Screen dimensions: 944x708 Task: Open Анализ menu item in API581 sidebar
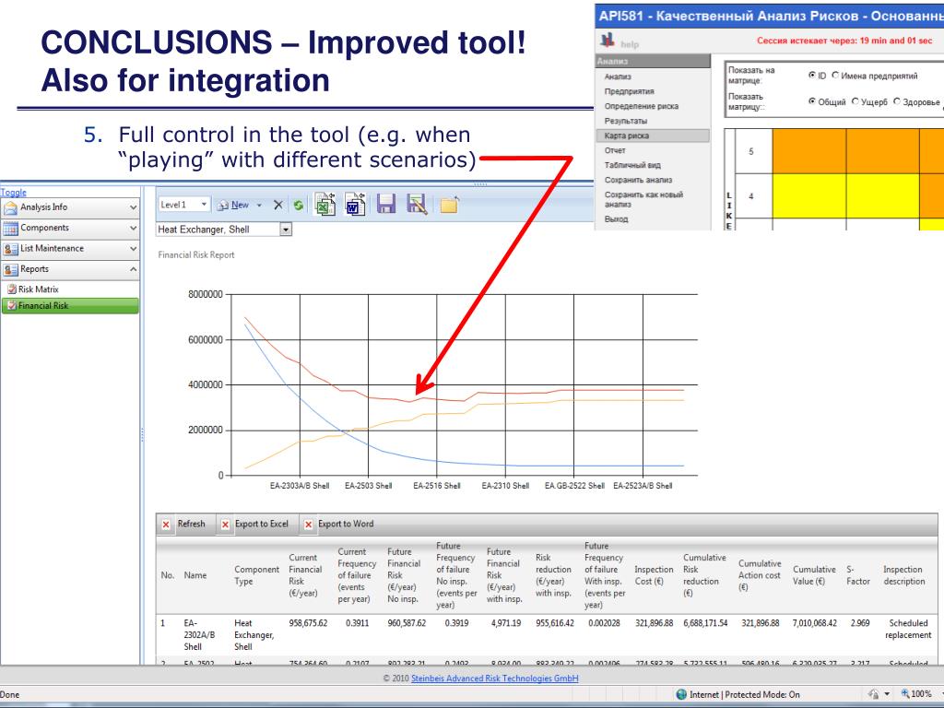point(618,77)
